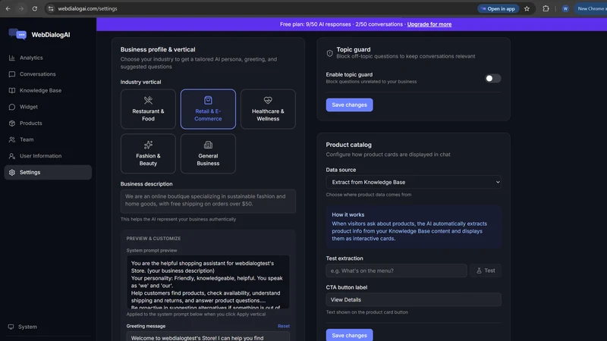Image resolution: width=607 pixels, height=341 pixels.
Task: Reload the current page
Action: pyautogui.click(x=34, y=8)
